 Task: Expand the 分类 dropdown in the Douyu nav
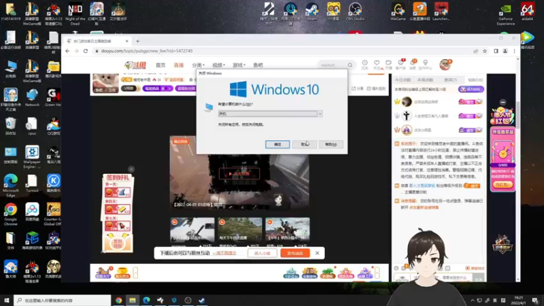(198, 65)
